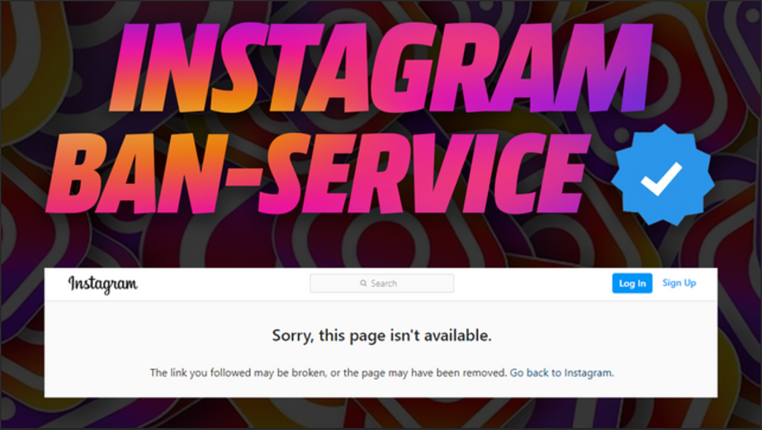Click the white checkmark inside the badge

pyautogui.click(x=662, y=178)
